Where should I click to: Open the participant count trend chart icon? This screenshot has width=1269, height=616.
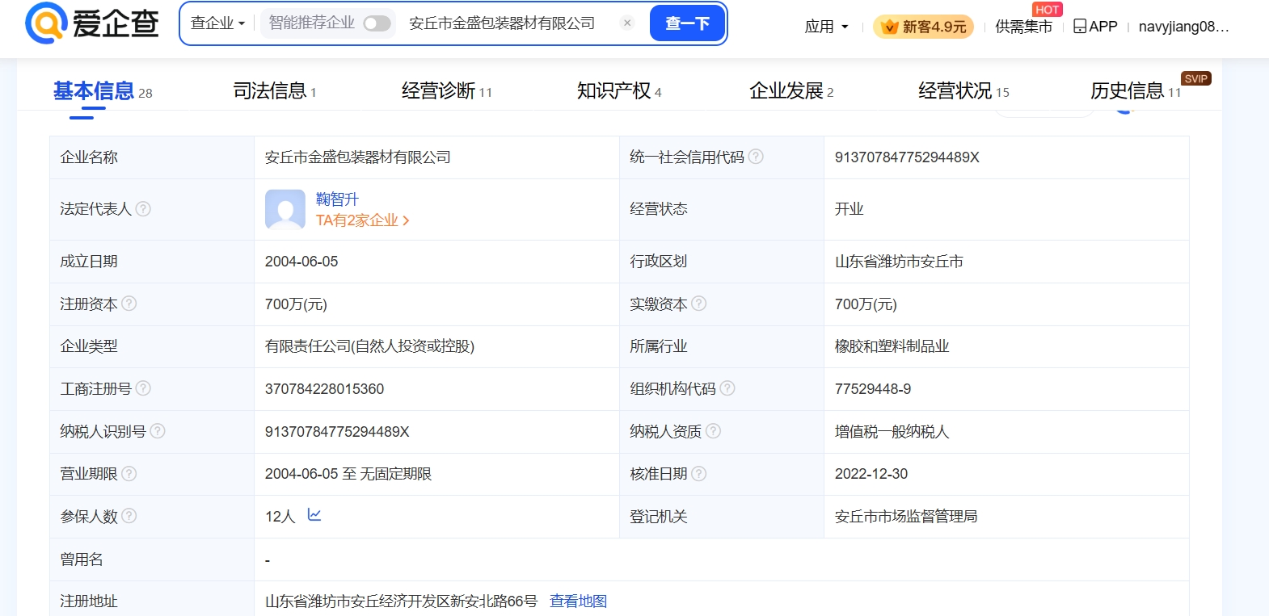pos(314,515)
